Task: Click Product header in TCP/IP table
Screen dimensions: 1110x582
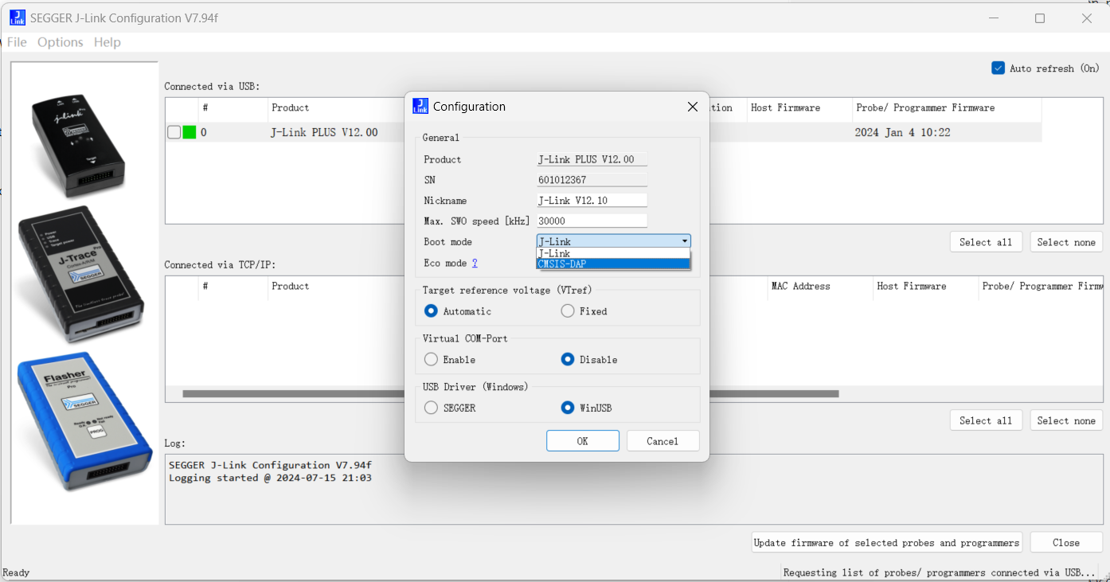Action: (290, 286)
